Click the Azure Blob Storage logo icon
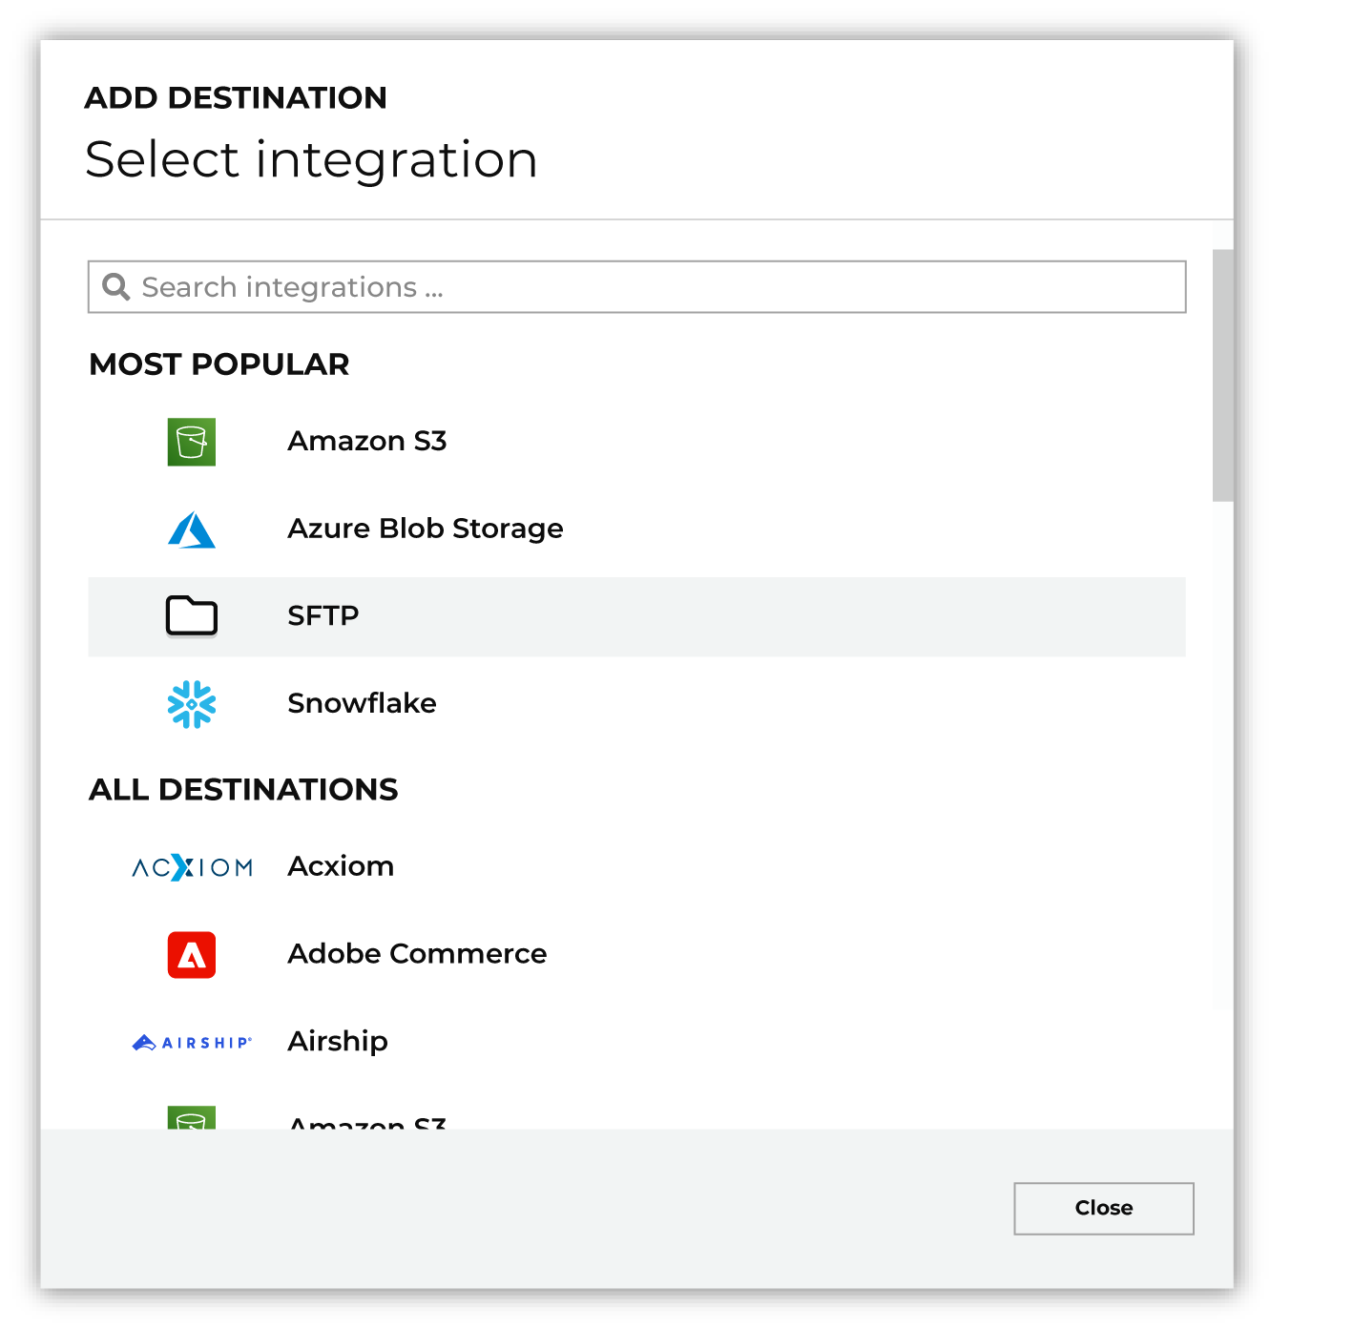 pyautogui.click(x=191, y=530)
